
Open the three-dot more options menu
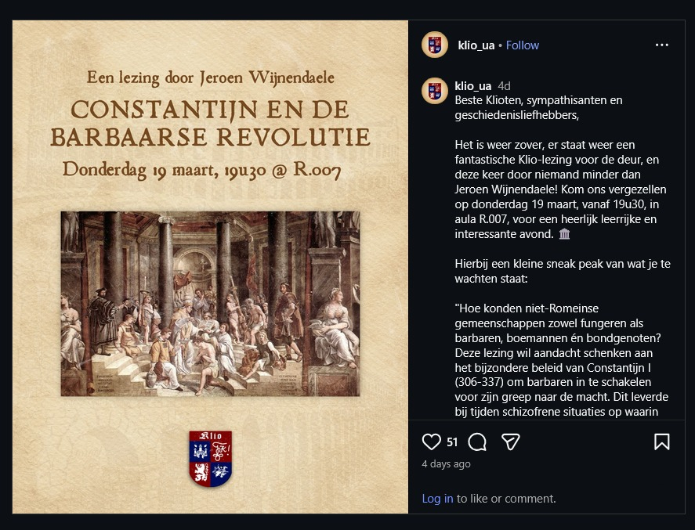click(x=662, y=45)
